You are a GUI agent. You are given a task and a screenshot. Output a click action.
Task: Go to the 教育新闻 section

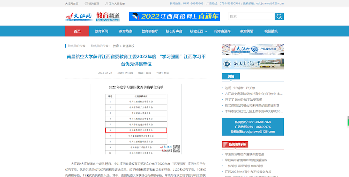pyautogui.click(x=101, y=31)
